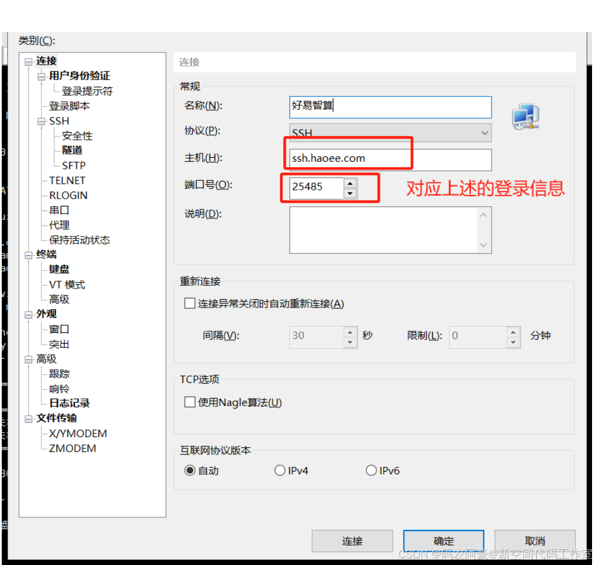Click the 取消 button
The image size is (595, 565).
point(535,541)
